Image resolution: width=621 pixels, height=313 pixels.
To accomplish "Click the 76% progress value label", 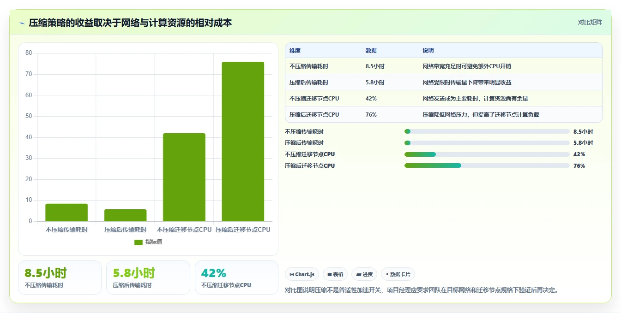I will pyautogui.click(x=579, y=166).
